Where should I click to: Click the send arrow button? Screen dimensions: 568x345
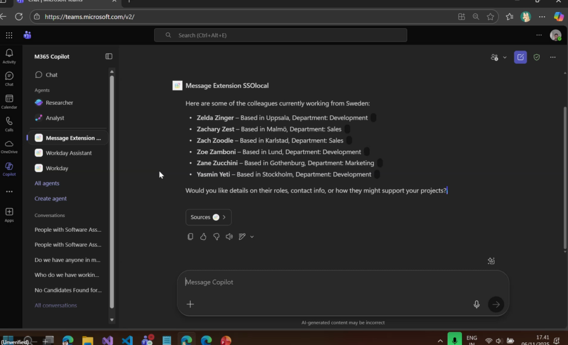[495, 305]
